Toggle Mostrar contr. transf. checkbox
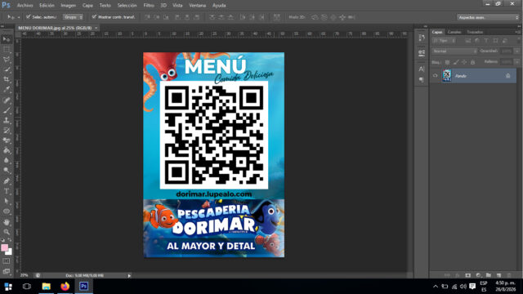The height and width of the screenshot is (294, 523). click(94, 16)
